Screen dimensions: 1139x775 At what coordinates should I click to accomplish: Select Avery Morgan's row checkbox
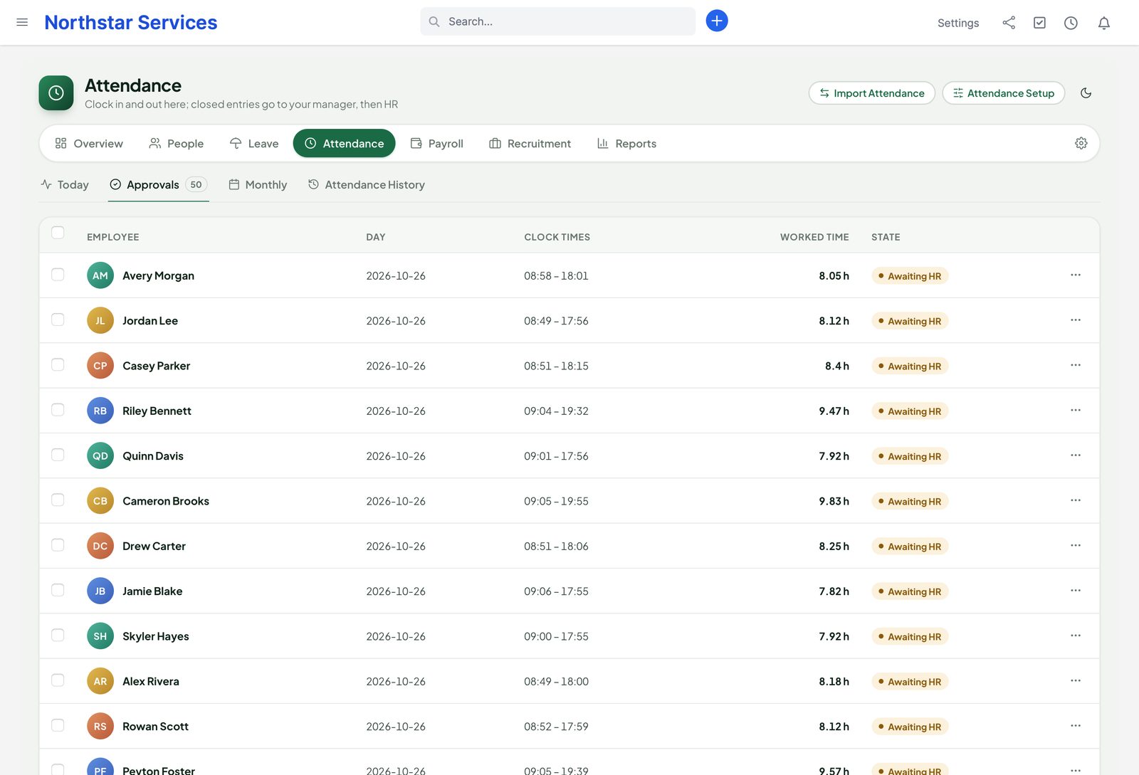[58, 275]
